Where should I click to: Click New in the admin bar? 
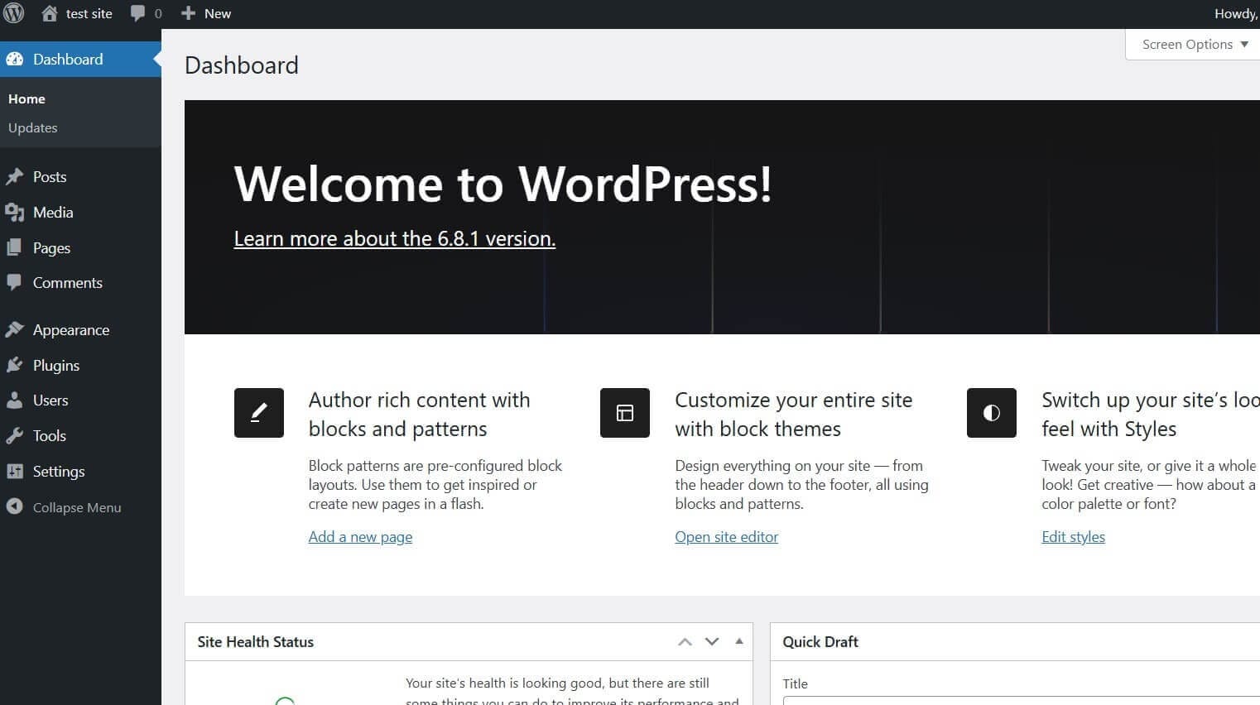click(218, 13)
